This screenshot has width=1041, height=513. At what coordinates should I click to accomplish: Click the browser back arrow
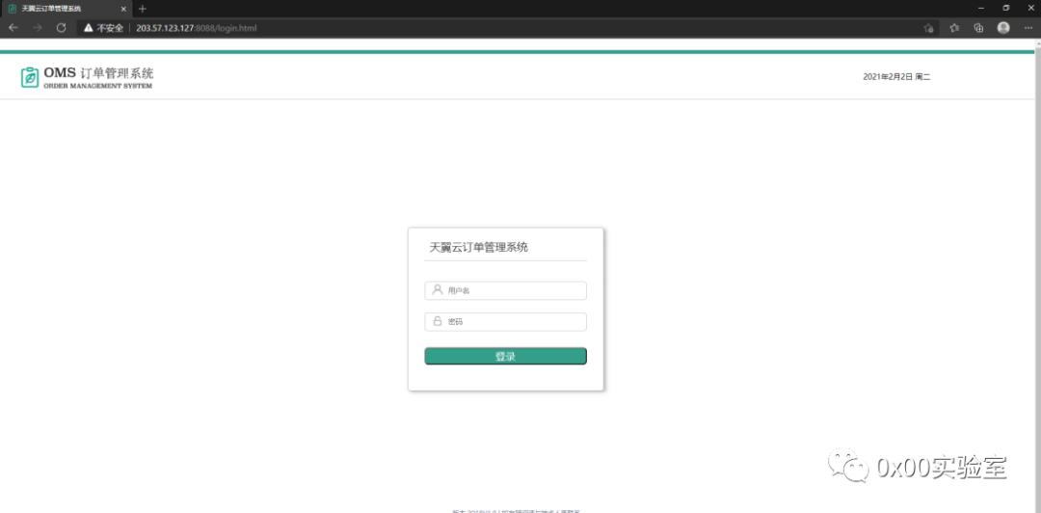13,28
